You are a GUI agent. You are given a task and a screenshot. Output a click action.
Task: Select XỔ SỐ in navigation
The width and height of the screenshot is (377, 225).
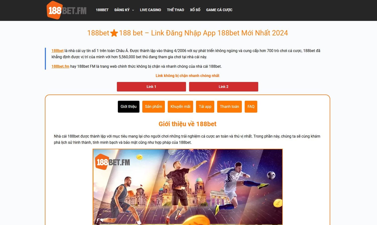coord(195,10)
